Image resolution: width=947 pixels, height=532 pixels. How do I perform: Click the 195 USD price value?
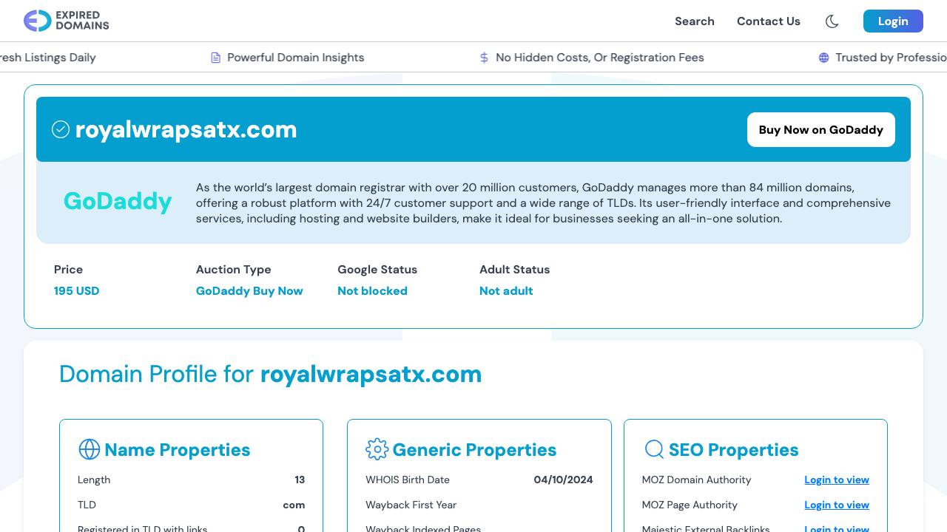click(x=76, y=290)
